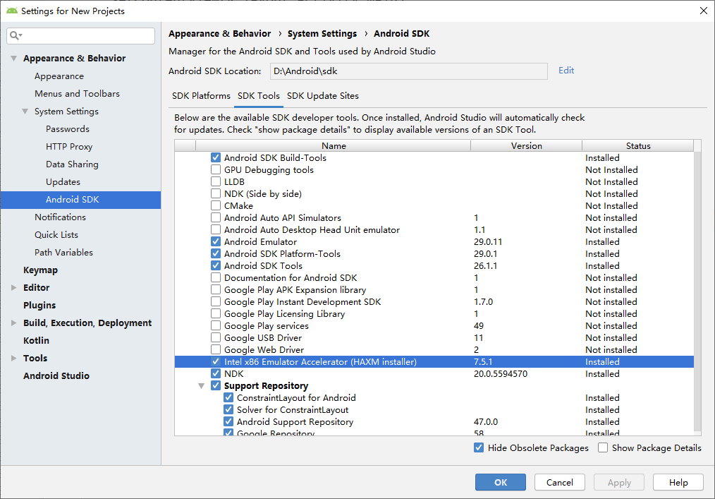Toggle Hide Obsolete Packages checkbox

coord(478,448)
